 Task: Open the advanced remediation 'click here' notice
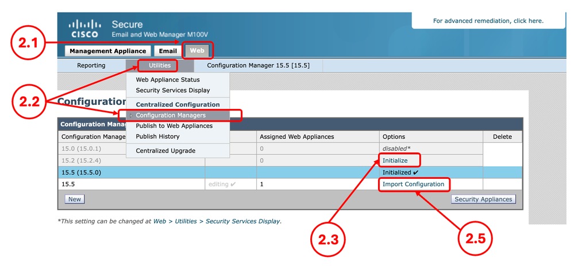click(488, 21)
